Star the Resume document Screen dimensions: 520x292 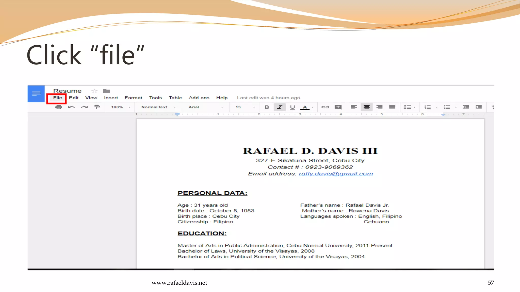[94, 91]
